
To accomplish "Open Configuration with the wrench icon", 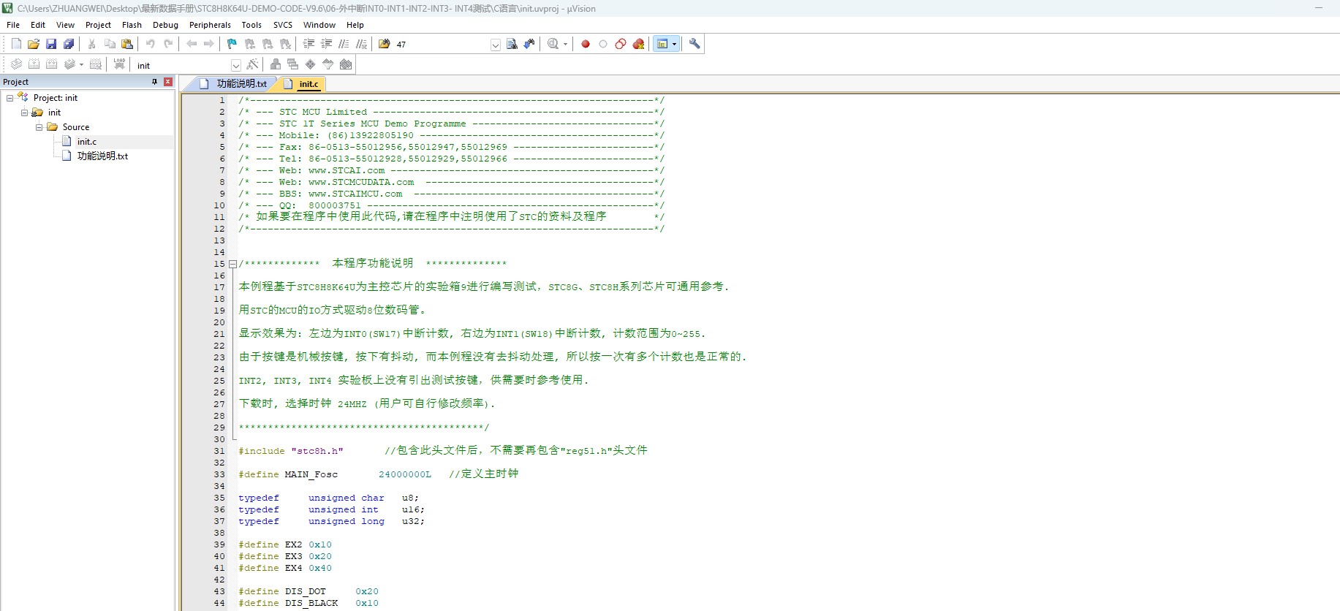I will point(694,44).
